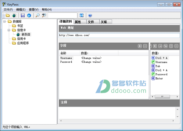The height and width of the screenshot is (131, 183).
Task: Save database with floppy disk icon
Action: click(23, 15)
